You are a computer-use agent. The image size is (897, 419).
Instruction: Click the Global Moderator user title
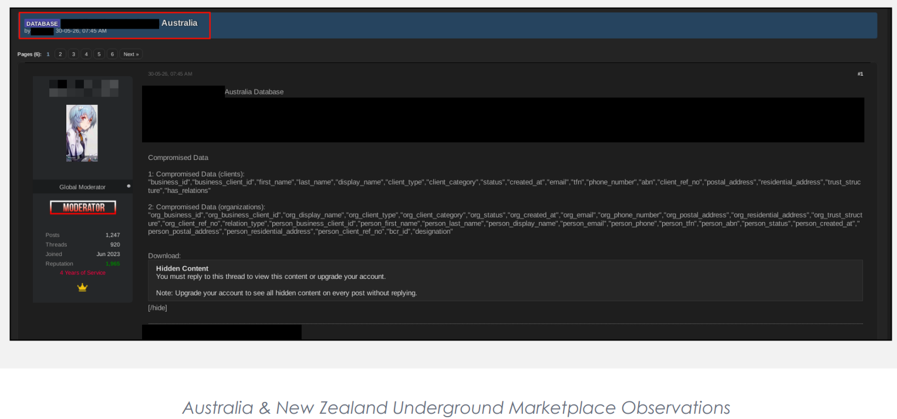tap(83, 187)
